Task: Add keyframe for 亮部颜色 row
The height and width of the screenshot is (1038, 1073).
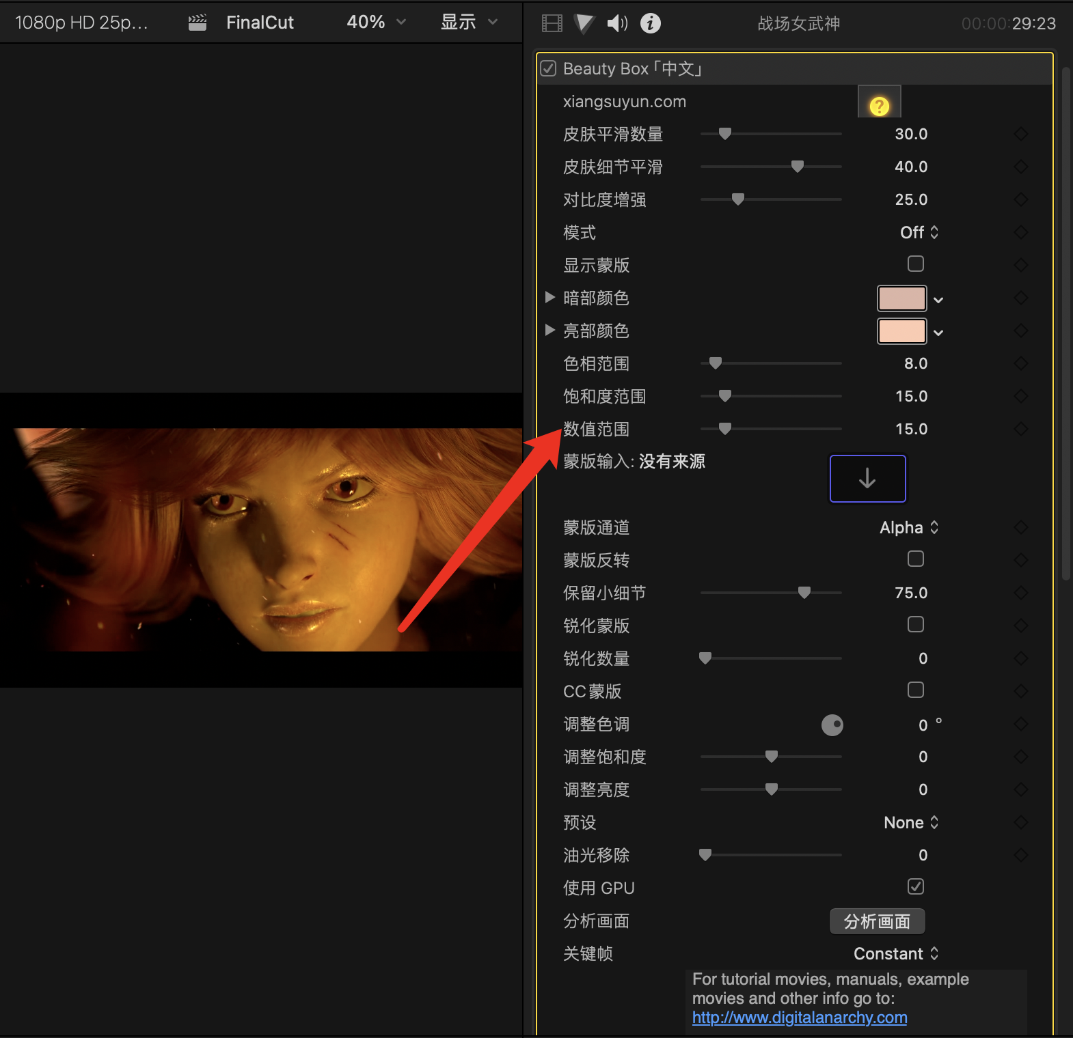Action: 1021,331
